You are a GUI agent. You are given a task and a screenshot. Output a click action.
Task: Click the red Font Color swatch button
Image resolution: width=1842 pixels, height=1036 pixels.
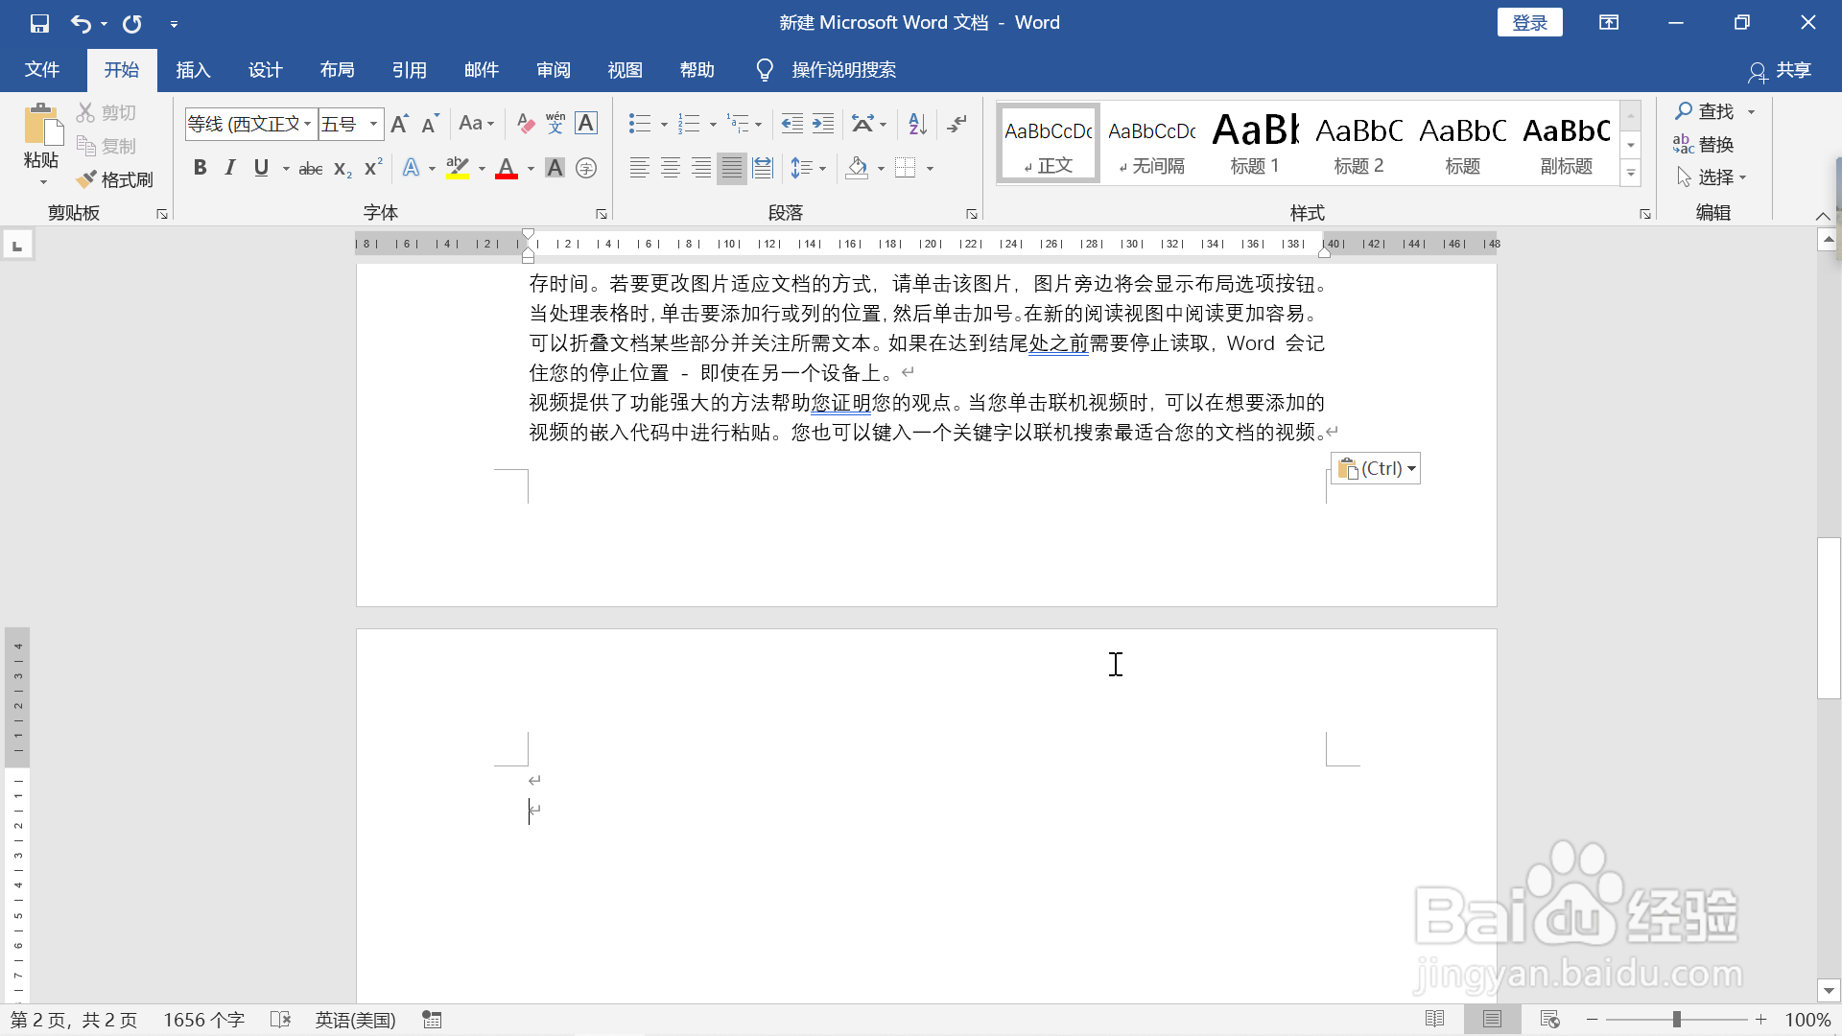(x=507, y=169)
